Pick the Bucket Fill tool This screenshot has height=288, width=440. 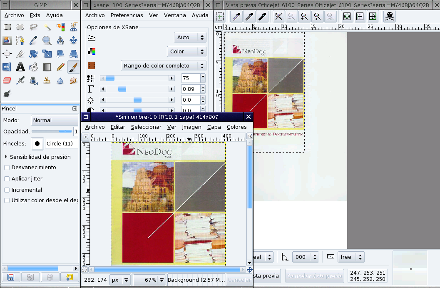[34, 67]
